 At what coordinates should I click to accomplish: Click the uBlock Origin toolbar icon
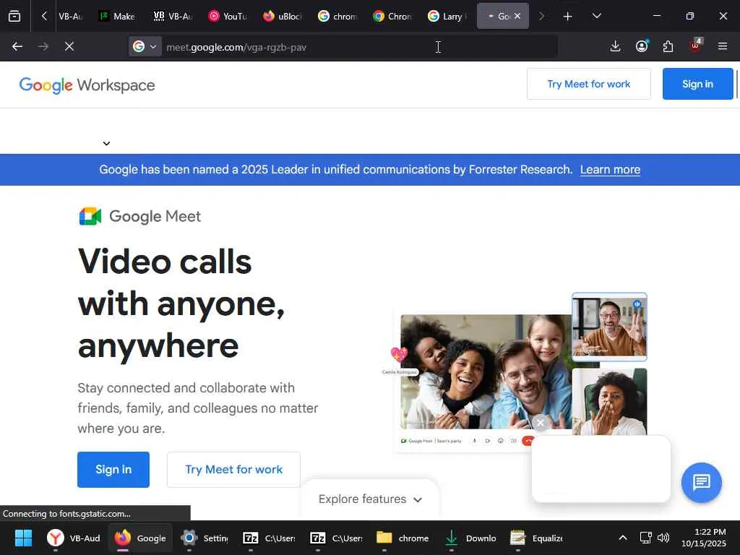[x=695, y=46]
